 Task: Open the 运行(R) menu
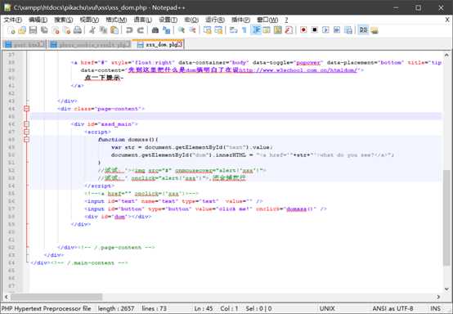(215, 20)
